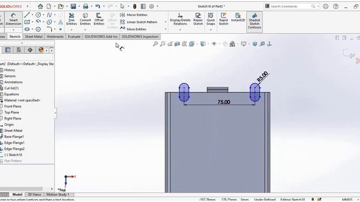Click Zoom to Area magnifier icon
Viewport: 360px width, 202px height.
click(163, 44)
